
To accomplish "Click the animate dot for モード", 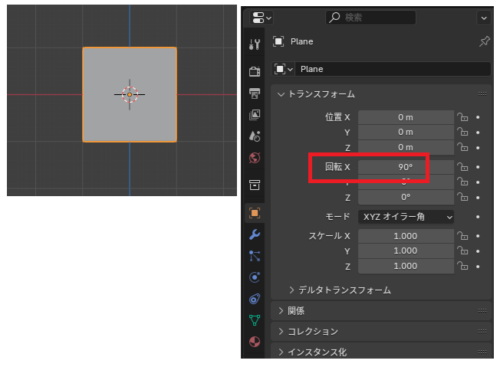I will [x=478, y=217].
